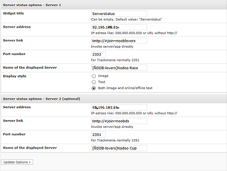Click Server 2 port number field 2351
The width and height of the screenshot is (227, 171).
99,135
